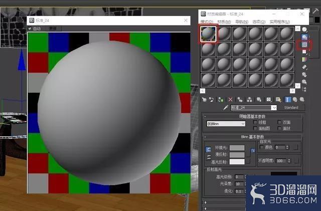Click the Video Color Check icon
This screenshot has height=211, width=321.
[304, 59]
